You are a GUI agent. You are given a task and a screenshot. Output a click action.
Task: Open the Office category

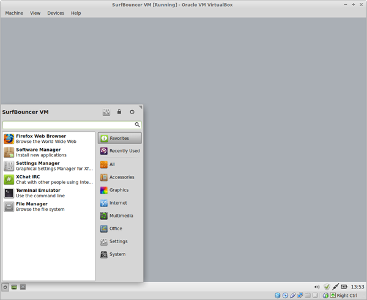120,229
